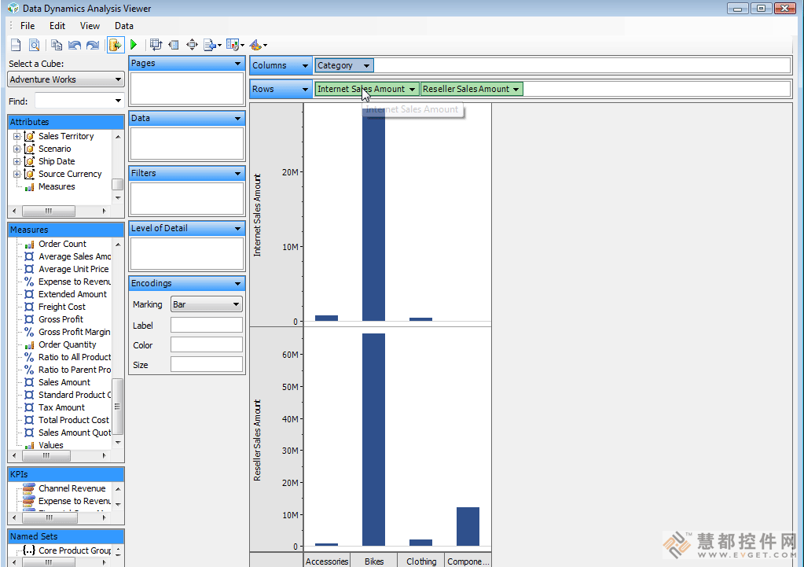Open the File menu
804x567 pixels.
click(x=28, y=26)
